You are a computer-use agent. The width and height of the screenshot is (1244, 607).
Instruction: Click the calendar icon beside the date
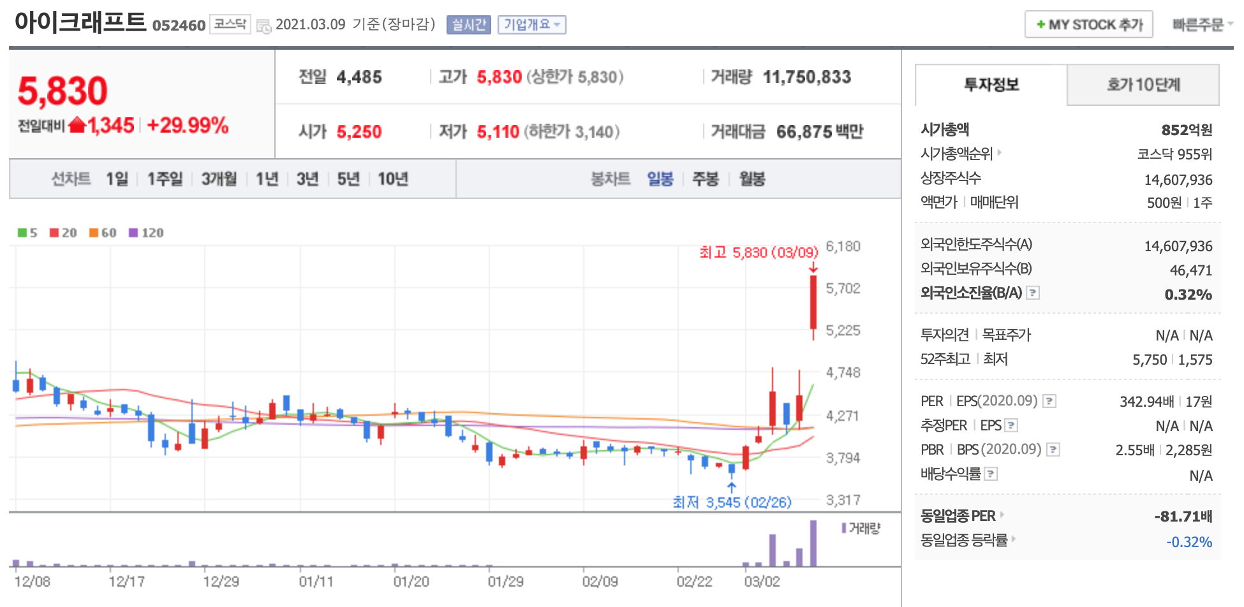263,26
